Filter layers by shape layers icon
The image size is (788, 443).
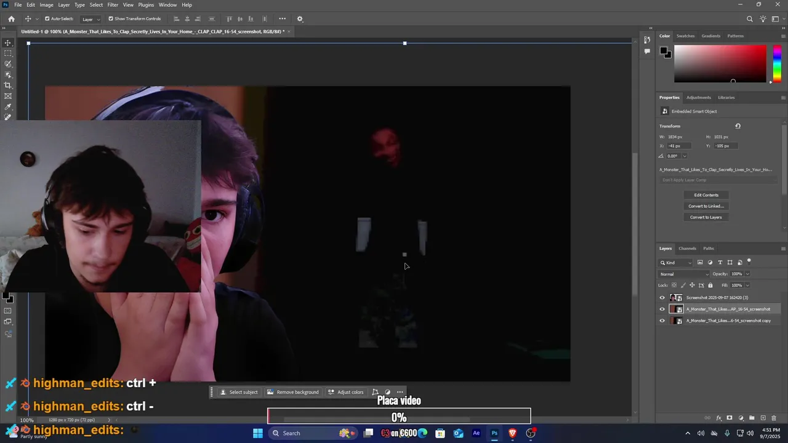tap(730, 263)
